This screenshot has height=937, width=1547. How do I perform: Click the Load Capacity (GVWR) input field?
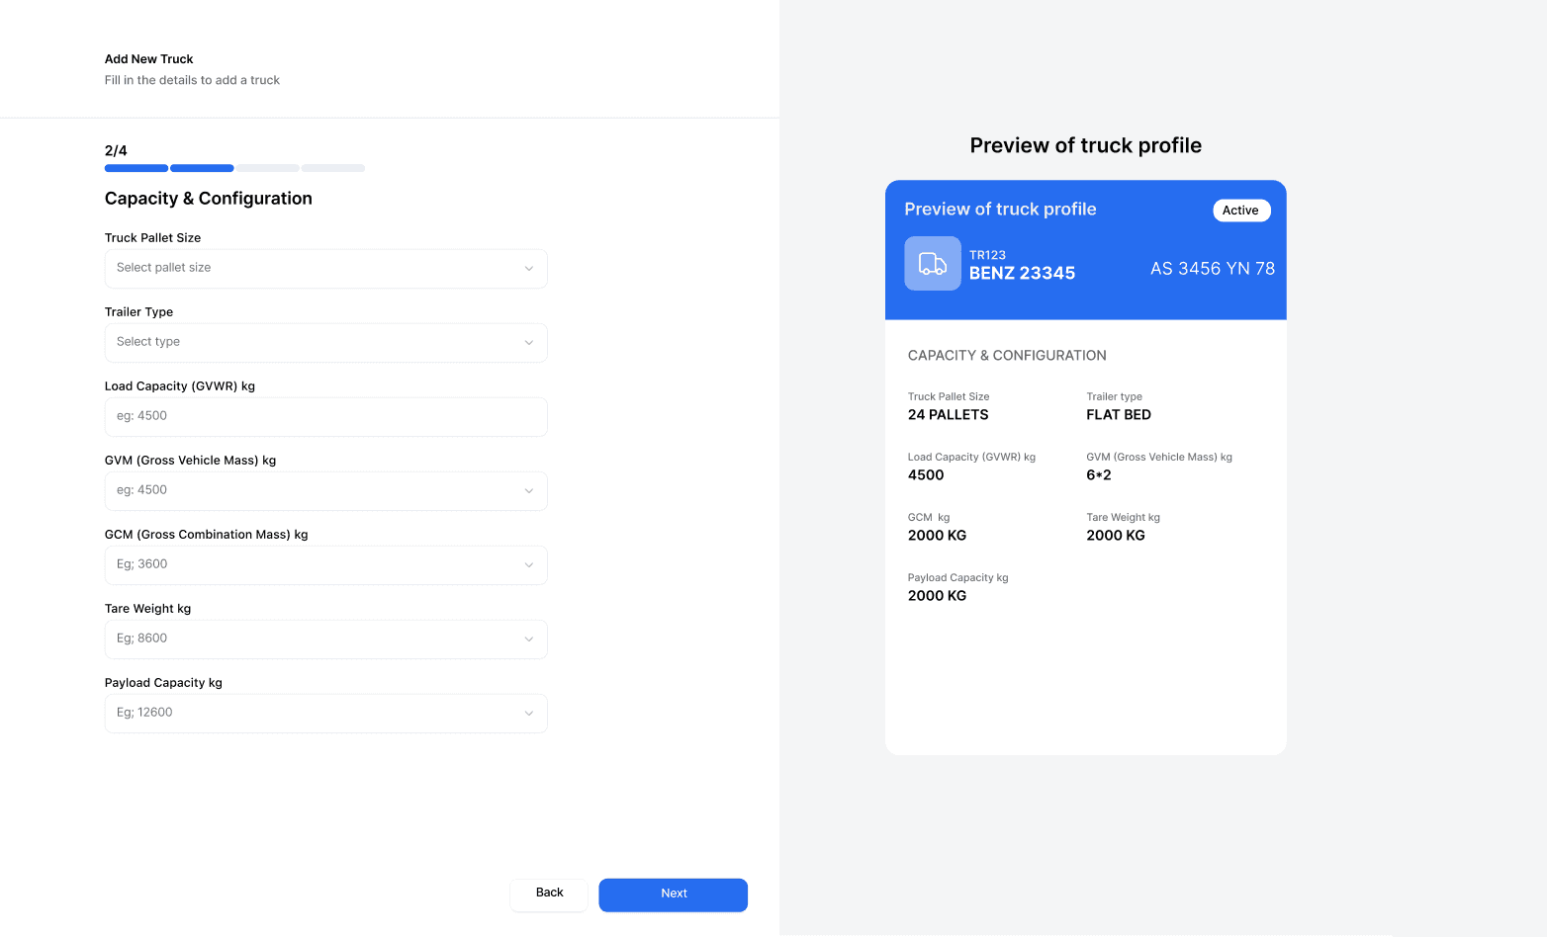tap(326, 417)
